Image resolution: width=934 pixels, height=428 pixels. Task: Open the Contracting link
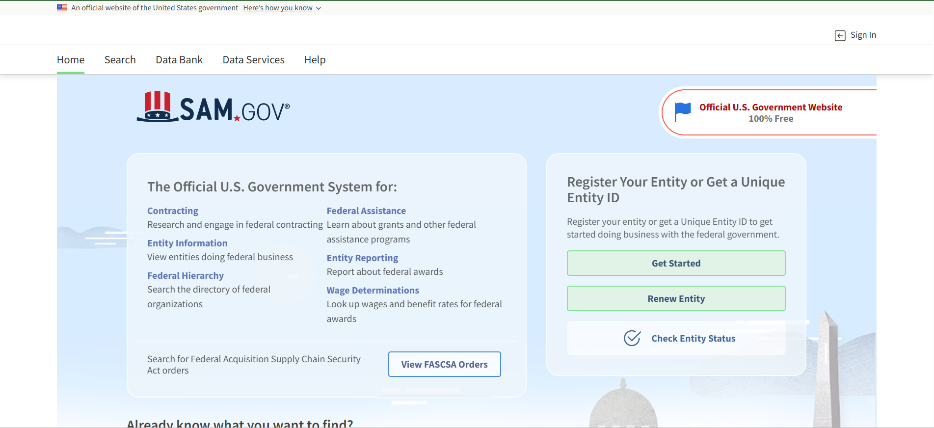[173, 211]
